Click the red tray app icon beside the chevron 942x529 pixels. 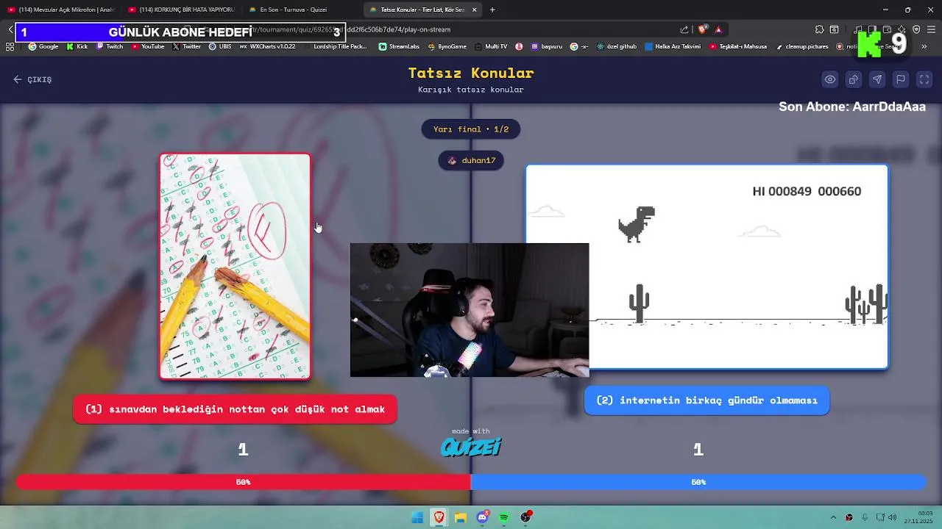pyautogui.click(x=849, y=517)
